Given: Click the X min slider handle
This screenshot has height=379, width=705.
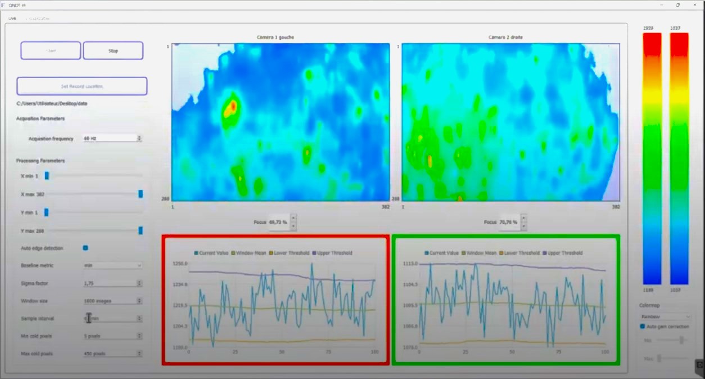Looking at the screenshot, I should click(x=47, y=176).
